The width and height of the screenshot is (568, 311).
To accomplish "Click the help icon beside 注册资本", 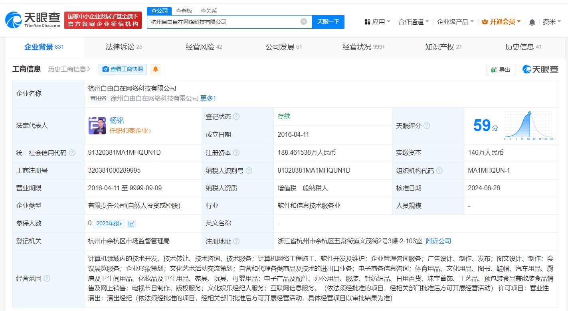I will (x=237, y=153).
